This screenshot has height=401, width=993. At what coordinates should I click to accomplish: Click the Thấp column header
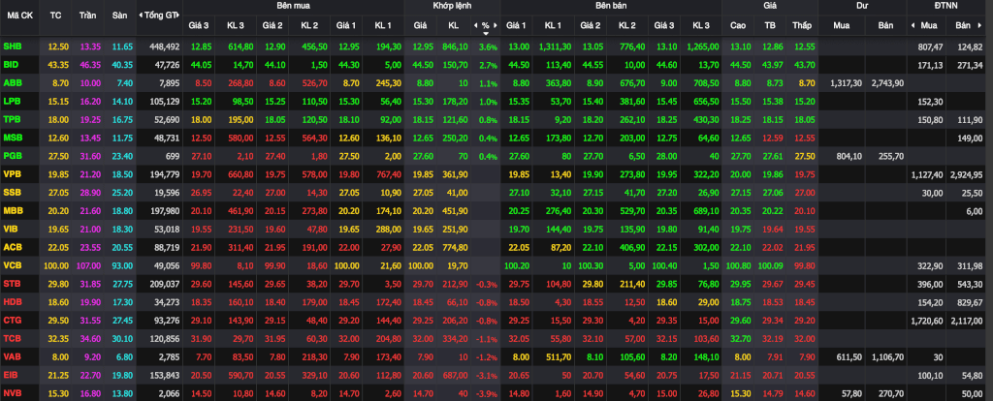(x=802, y=25)
